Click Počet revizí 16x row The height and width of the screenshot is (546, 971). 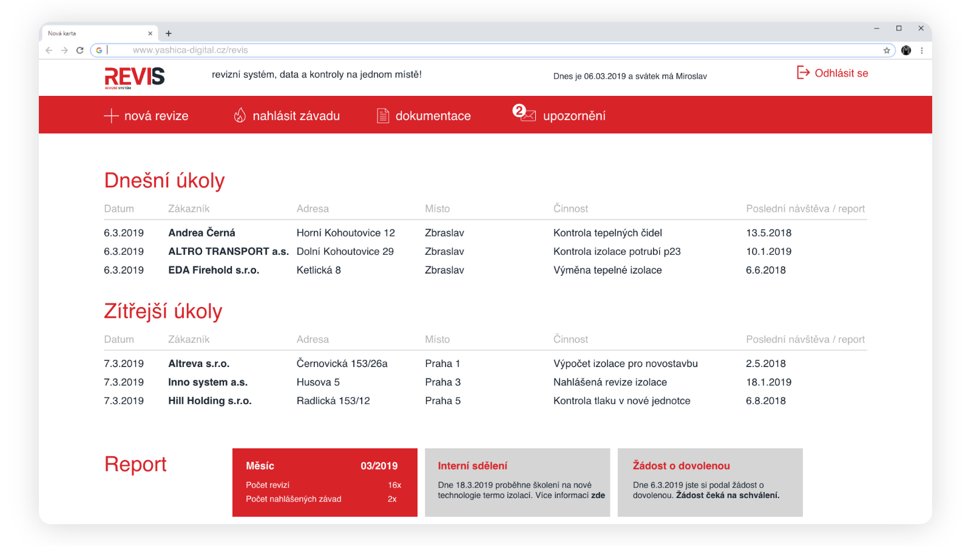point(323,485)
